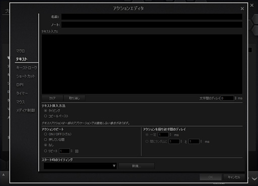The image size is (258, 186).
Task: Select the DPI action type
Action: tap(20, 85)
